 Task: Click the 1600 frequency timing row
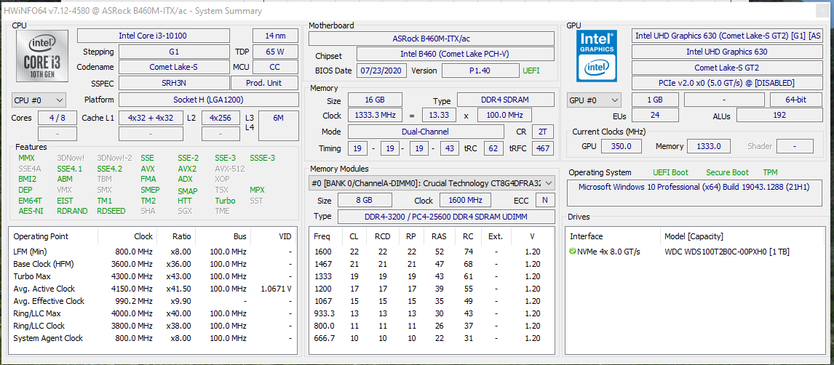[x=432, y=252]
